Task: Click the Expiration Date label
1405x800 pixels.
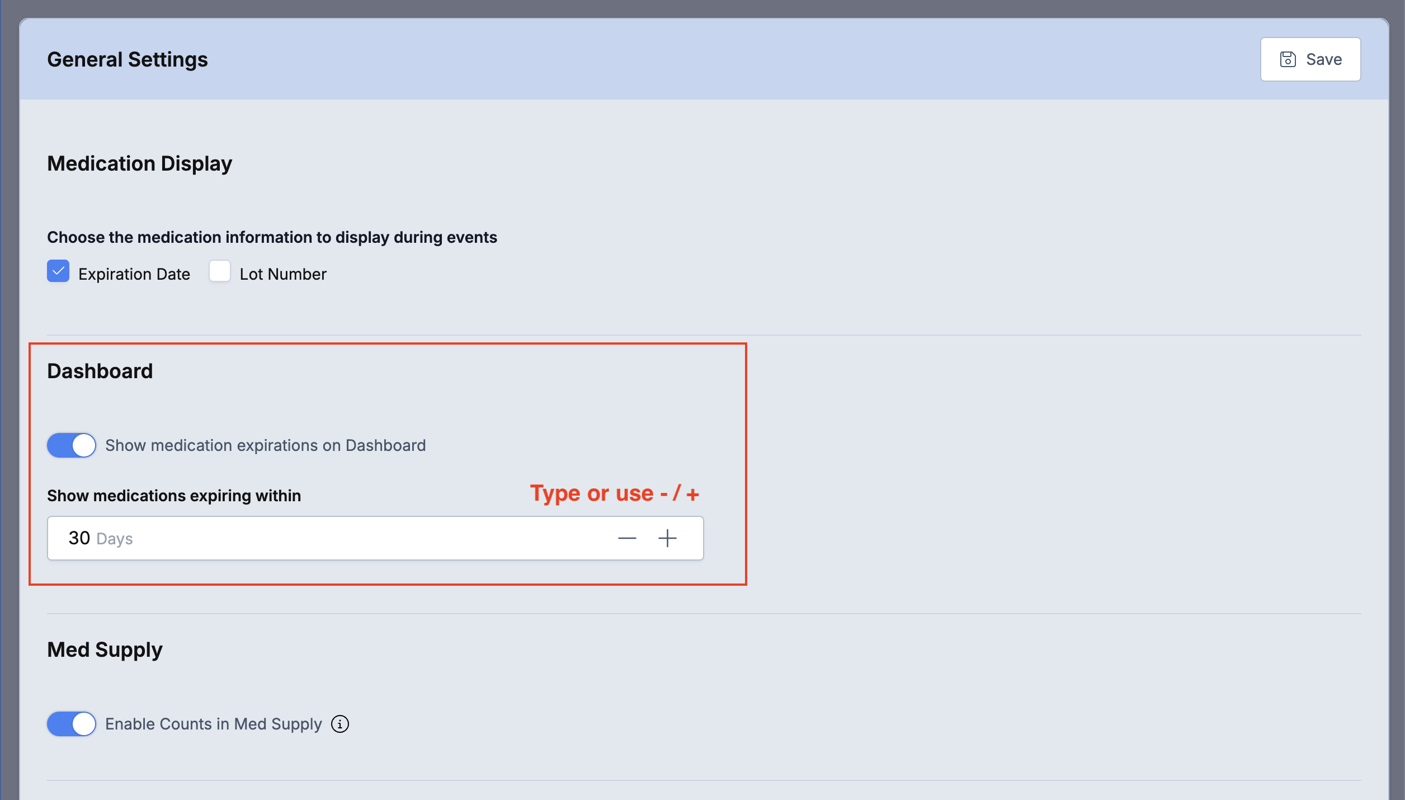Action: (x=134, y=274)
